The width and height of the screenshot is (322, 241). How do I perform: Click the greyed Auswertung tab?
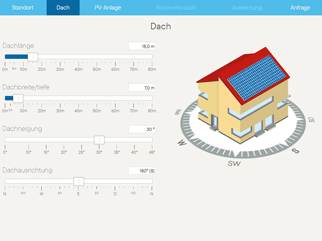click(247, 7)
